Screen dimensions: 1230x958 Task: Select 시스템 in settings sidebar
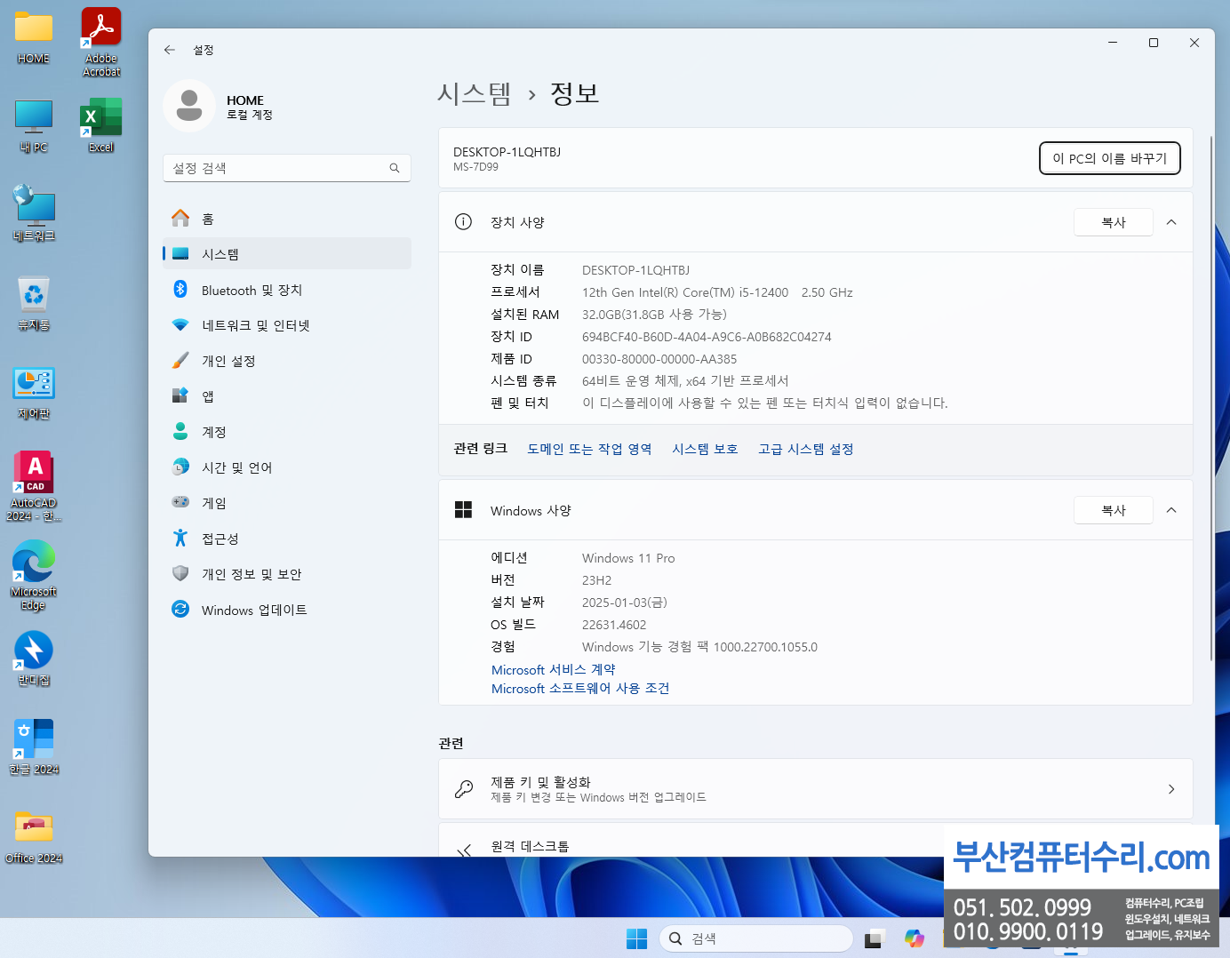click(x=287, y=254)
